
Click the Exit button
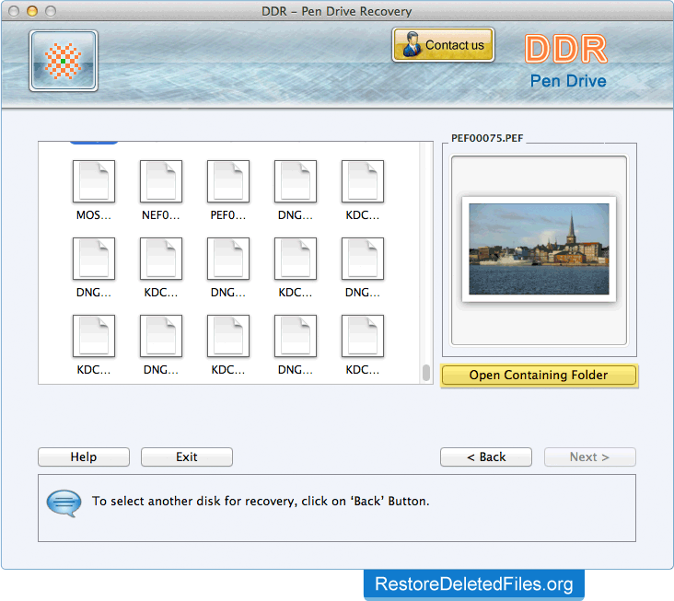coord(187,457)
